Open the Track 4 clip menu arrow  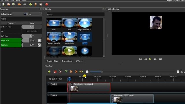(112, 95)
